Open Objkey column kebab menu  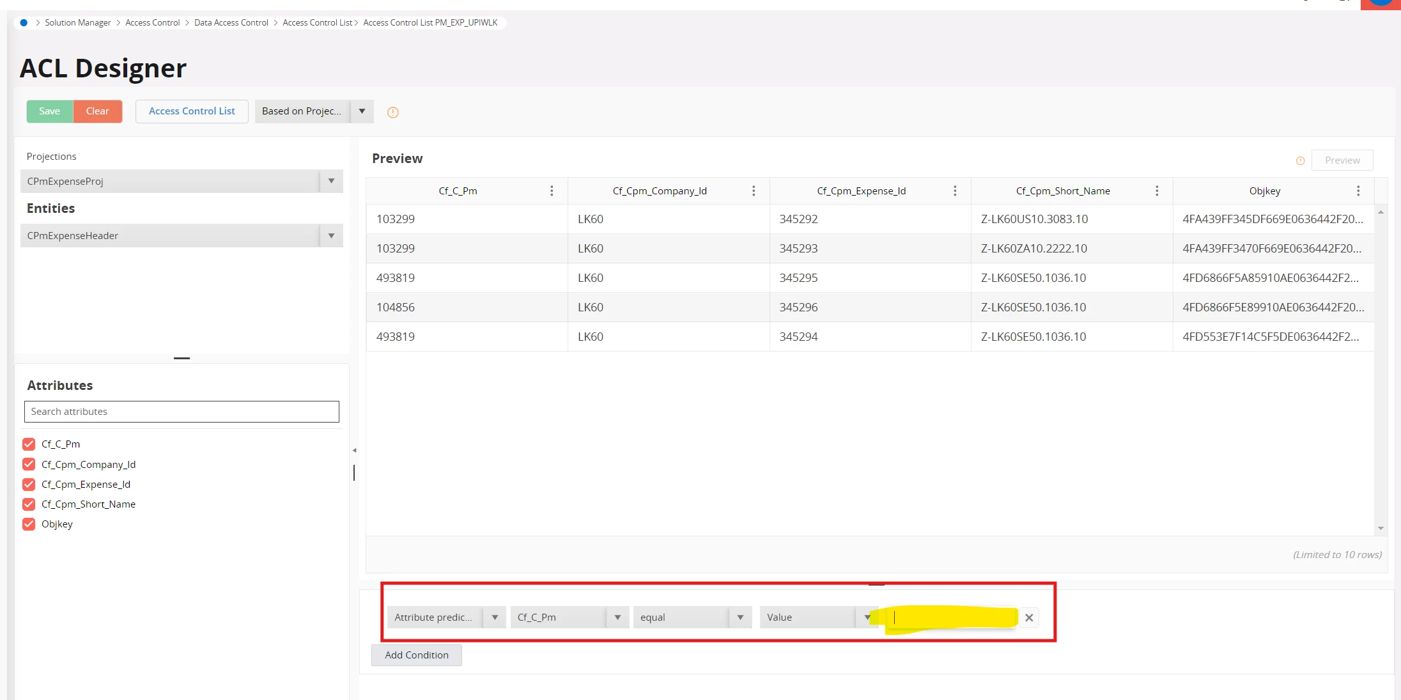(x=1358, y=191)
